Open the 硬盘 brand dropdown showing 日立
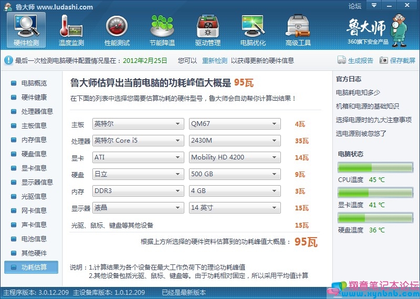420x299 pixels. click(x=138, y=174)
